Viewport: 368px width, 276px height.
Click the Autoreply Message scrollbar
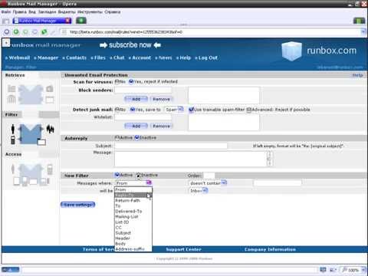pyautogui.click(x=269, y=159)
